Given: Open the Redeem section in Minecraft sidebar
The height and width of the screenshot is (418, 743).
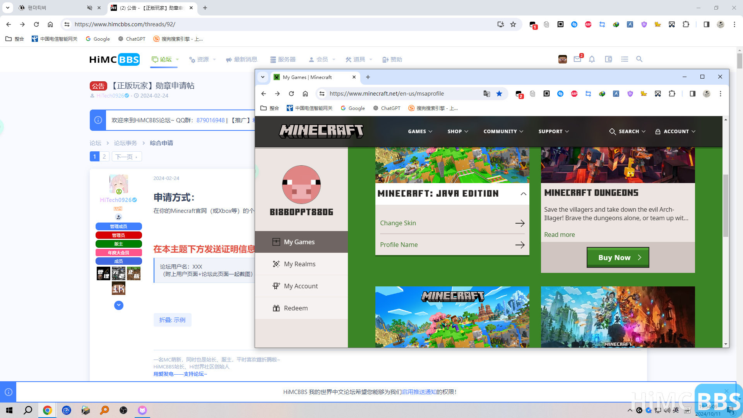Looking at the screenshot, I should 296,308.
